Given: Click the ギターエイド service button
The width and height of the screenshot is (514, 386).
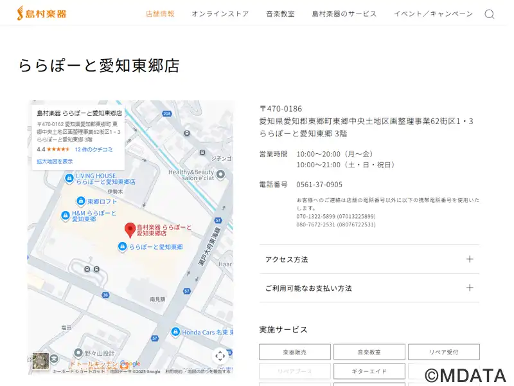Looking at the screenshot, I should click(369, 371).
